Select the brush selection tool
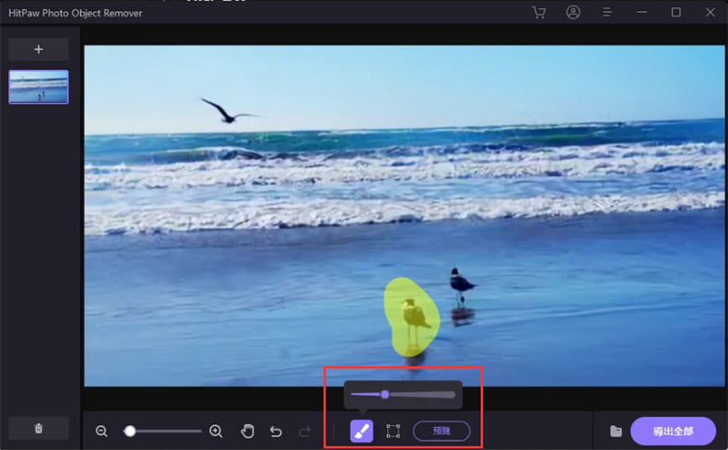This screenshot has height=450, width=728. pyautogui.click(x=361, y=431)
